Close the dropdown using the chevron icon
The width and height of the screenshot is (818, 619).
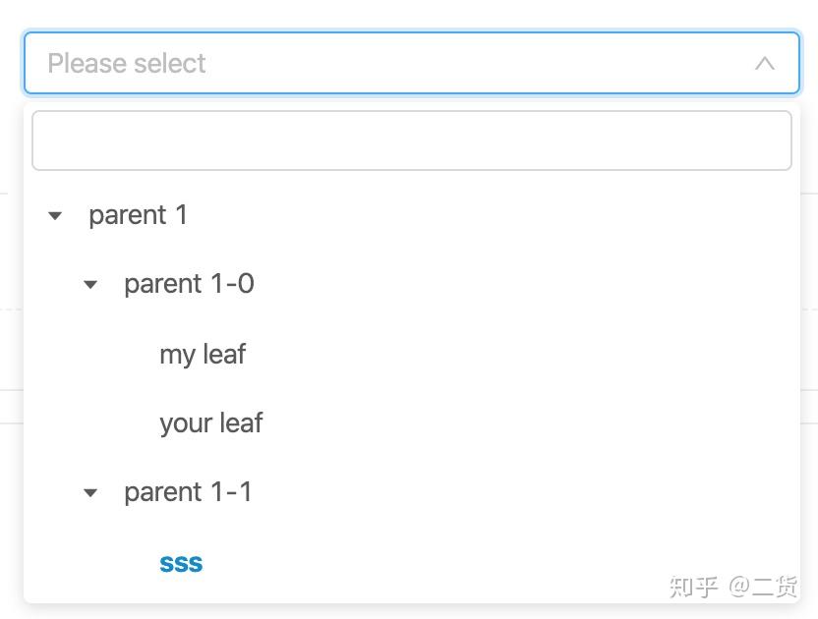tap(764, 64)
